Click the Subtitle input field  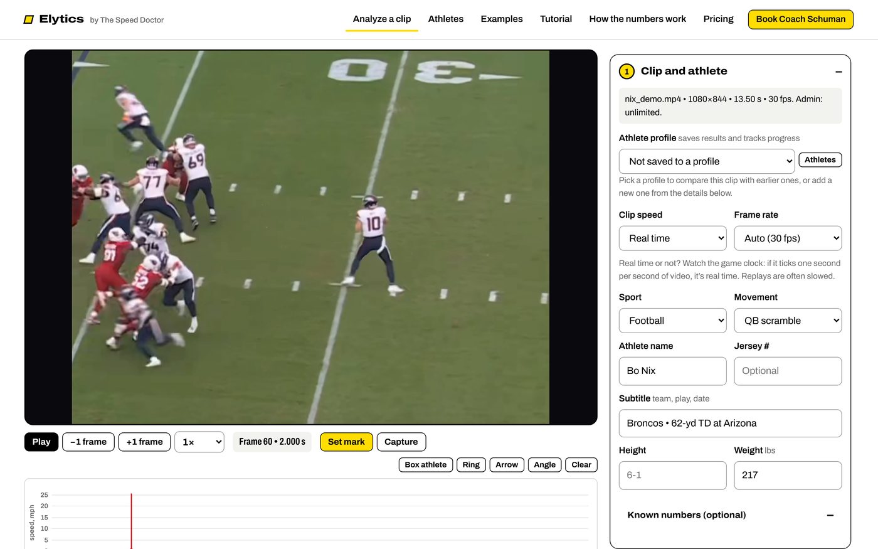tap(730, 424)
